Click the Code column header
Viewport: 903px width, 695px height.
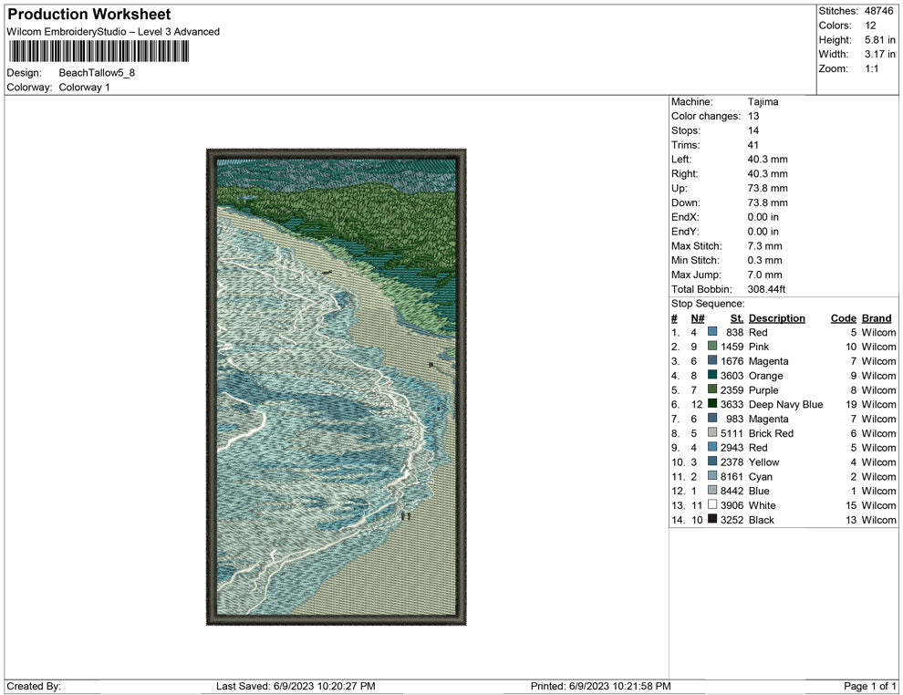click(x=844, y=318)
